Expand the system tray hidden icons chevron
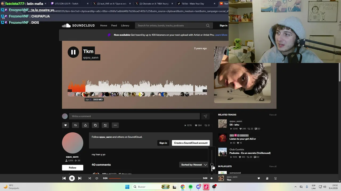 click(x=295, y=187)
